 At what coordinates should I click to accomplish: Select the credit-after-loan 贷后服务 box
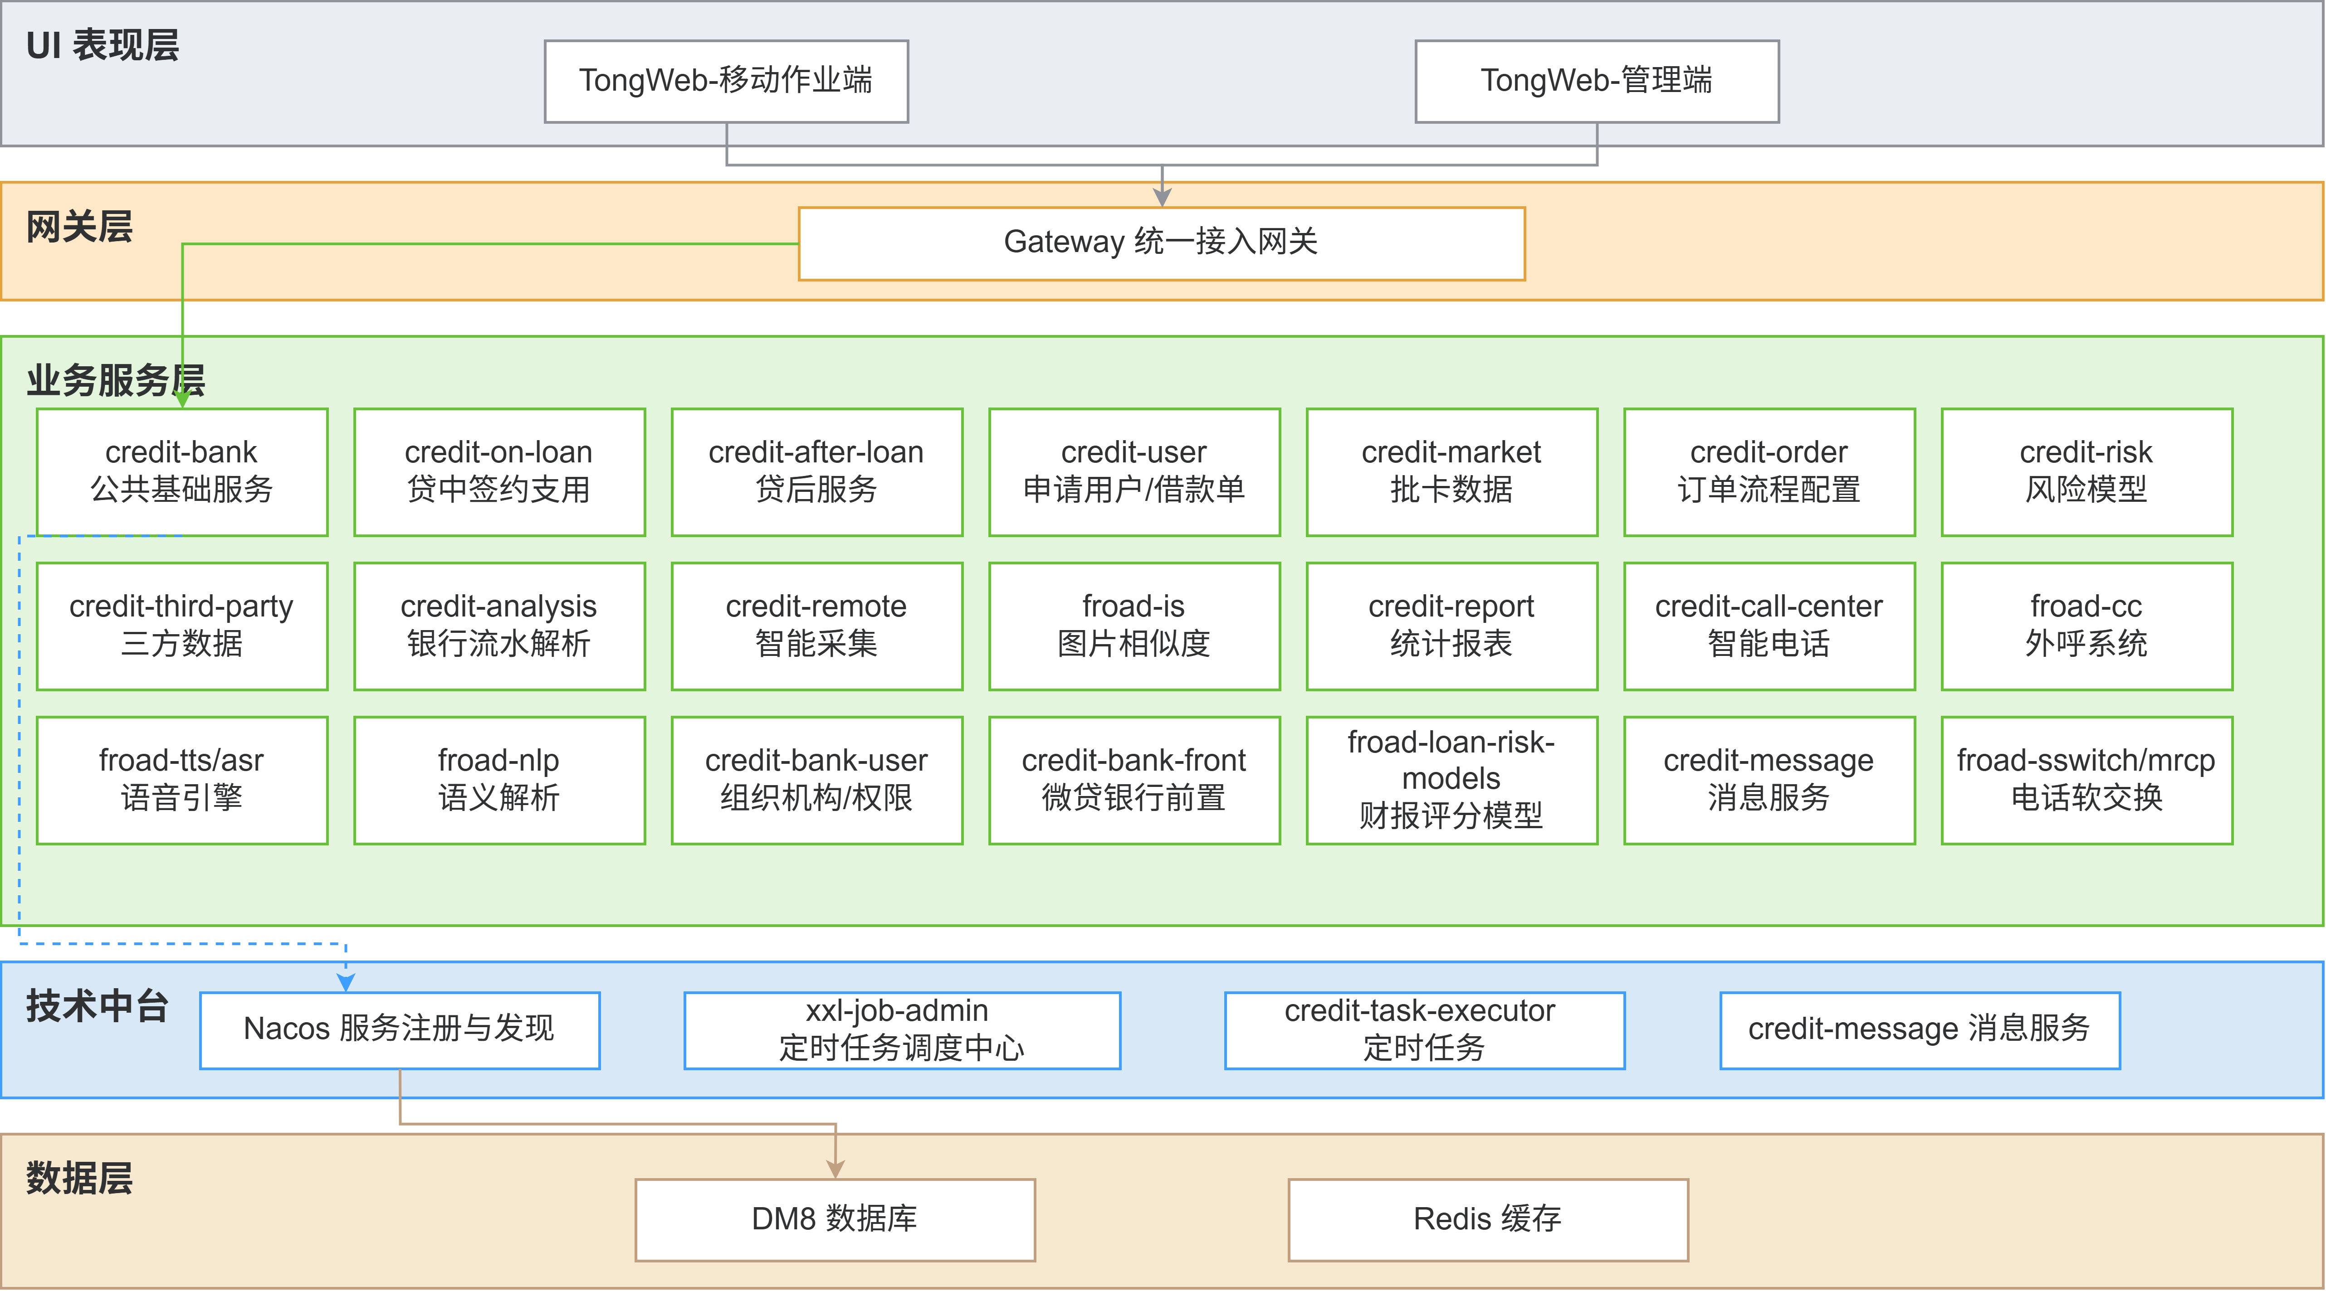tap(816, 472)
